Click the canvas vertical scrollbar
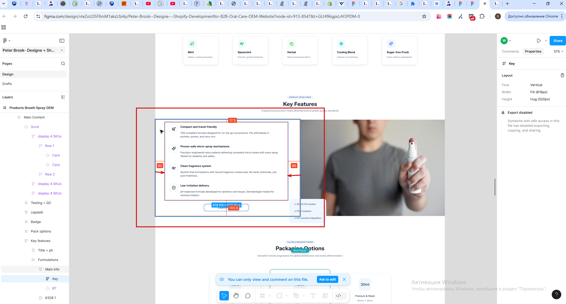566x304 pixels. click(495, 187)
